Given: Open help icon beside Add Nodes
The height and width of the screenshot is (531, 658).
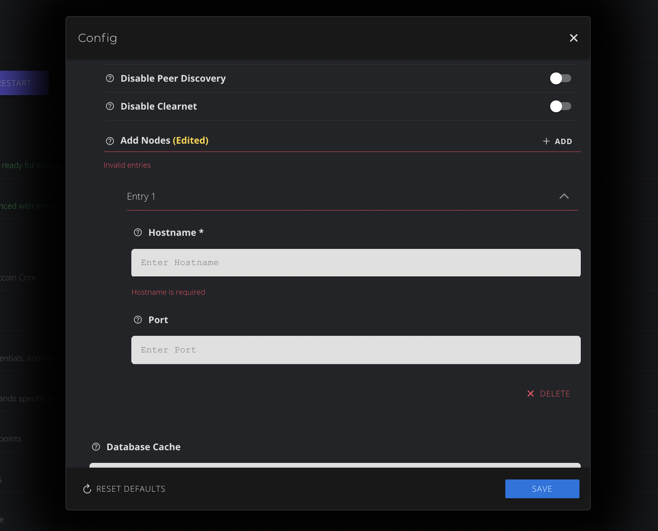Looking at the screenshot, I should click(110, 141).
